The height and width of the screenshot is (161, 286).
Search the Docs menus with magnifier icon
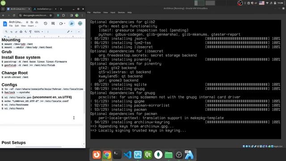pos(6,32)
